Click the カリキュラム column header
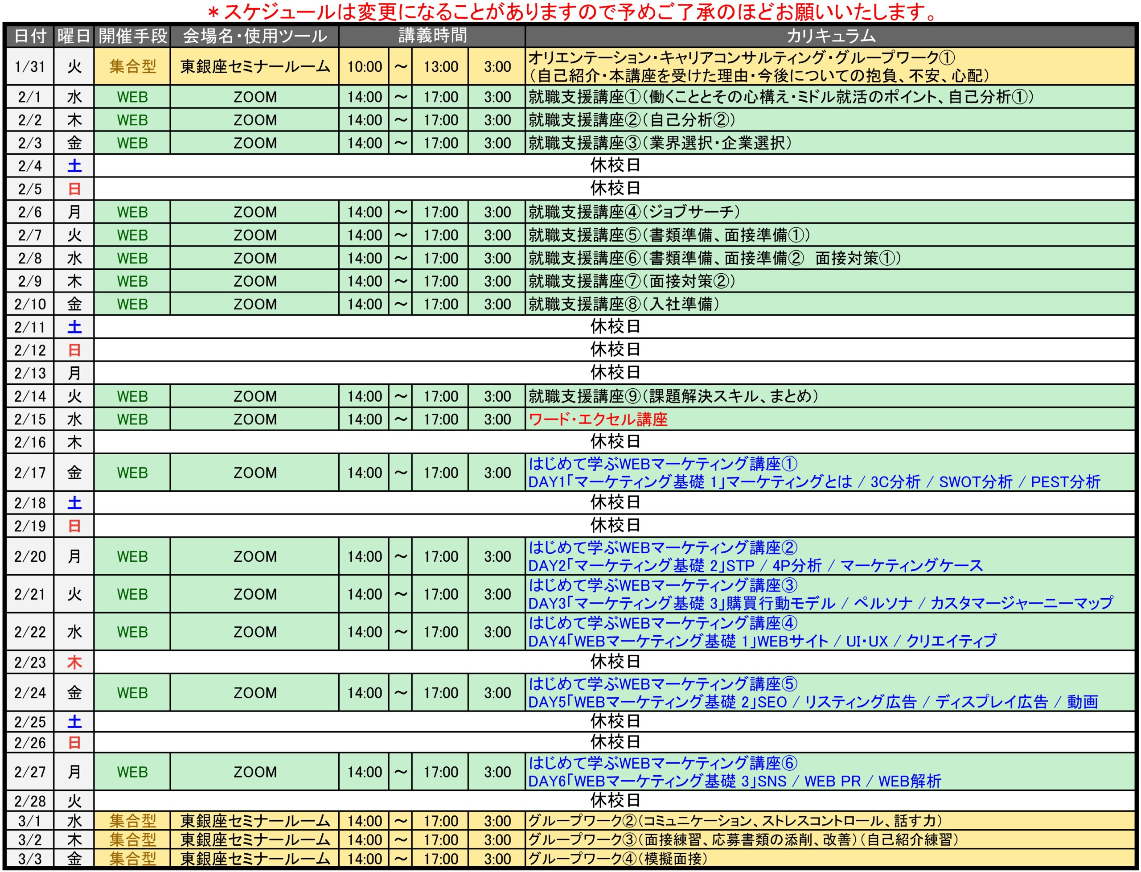 coord(830,36)
